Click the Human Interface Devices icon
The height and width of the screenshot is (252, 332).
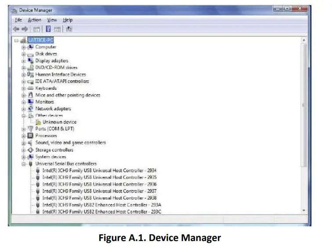pyautogui.click(x=30, y=75)
